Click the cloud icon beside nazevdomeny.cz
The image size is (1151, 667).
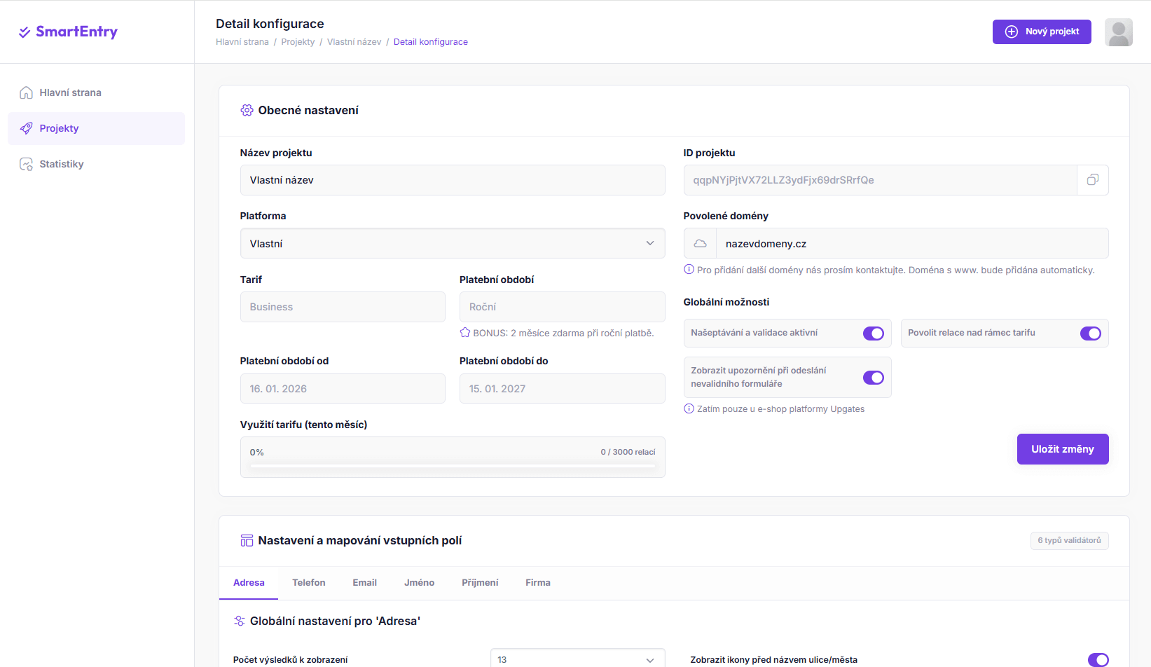coord(700,244)
